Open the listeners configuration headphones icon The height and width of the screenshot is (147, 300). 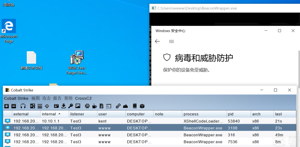pyautogui.click(x=23, y=106)
